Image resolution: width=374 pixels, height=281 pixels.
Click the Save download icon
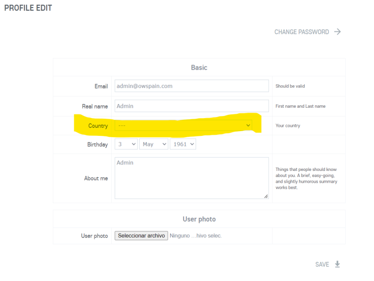pos(338,264)
